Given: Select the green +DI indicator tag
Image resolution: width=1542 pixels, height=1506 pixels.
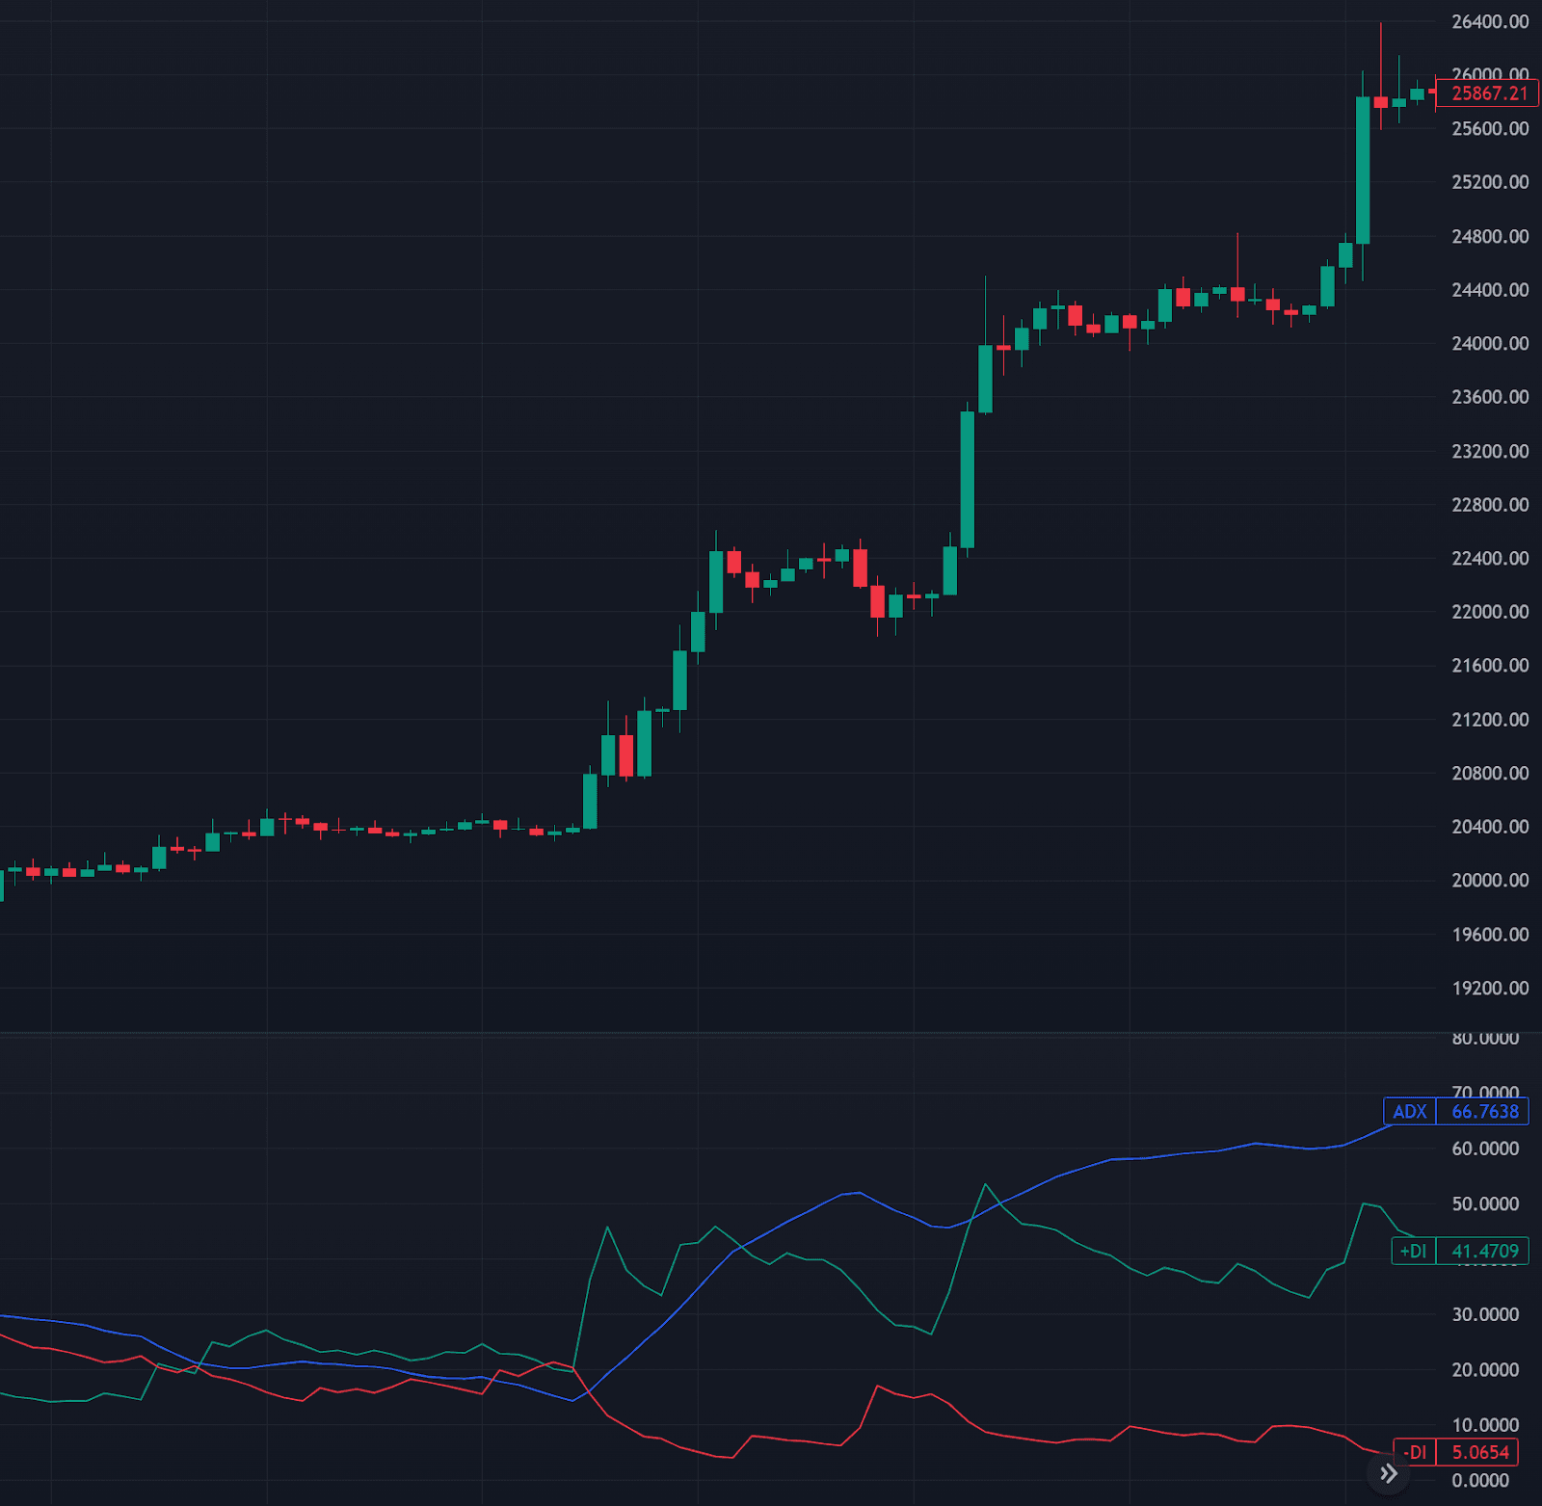Looking at the screenshot, I should coord(1413,1251).
